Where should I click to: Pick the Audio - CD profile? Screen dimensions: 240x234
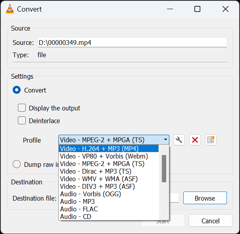pos(109,217)
